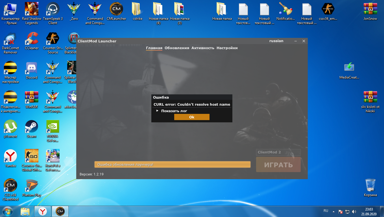Select the Корзина recycle bin
This screenshot has width=384, height=217.
pyautogui.click(x=370, y=188)
